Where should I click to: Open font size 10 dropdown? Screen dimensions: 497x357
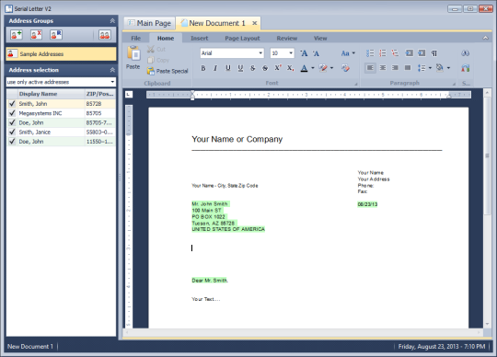click(x=291, y=53)
